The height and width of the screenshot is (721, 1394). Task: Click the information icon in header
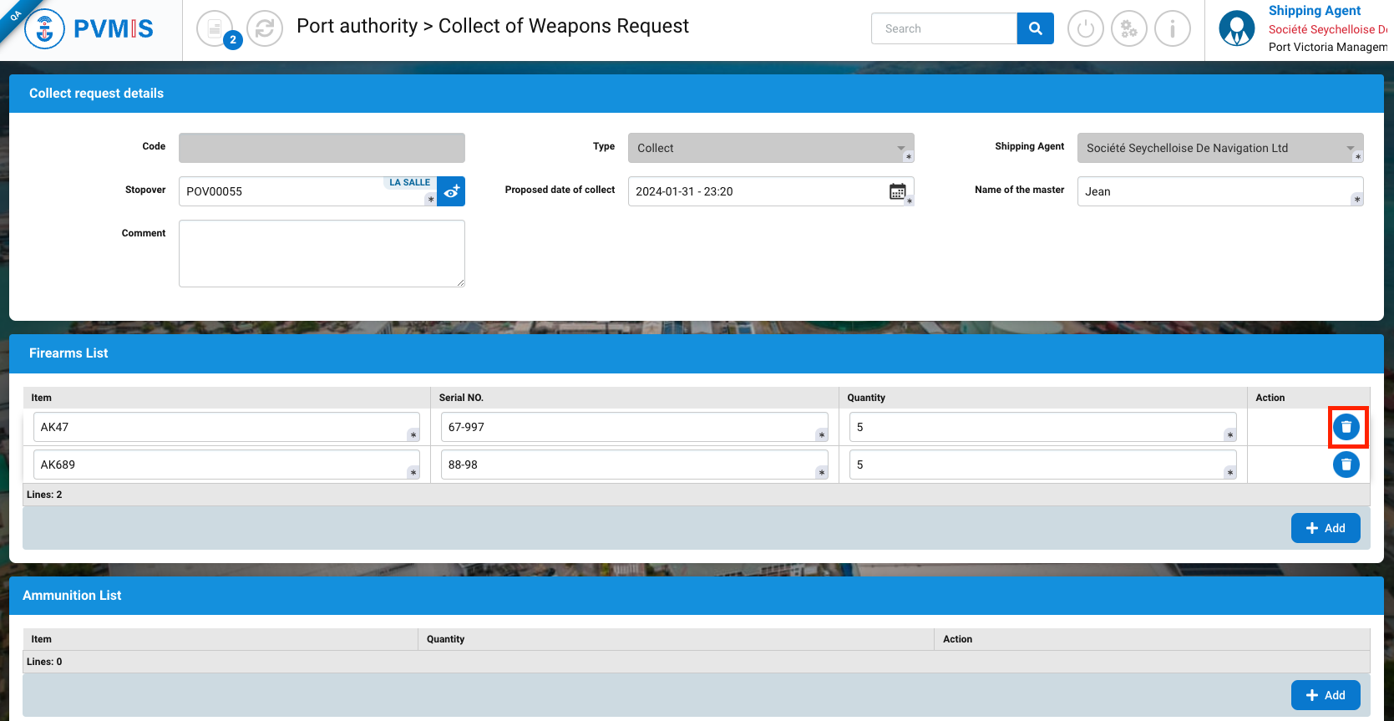coord(1172,29)
